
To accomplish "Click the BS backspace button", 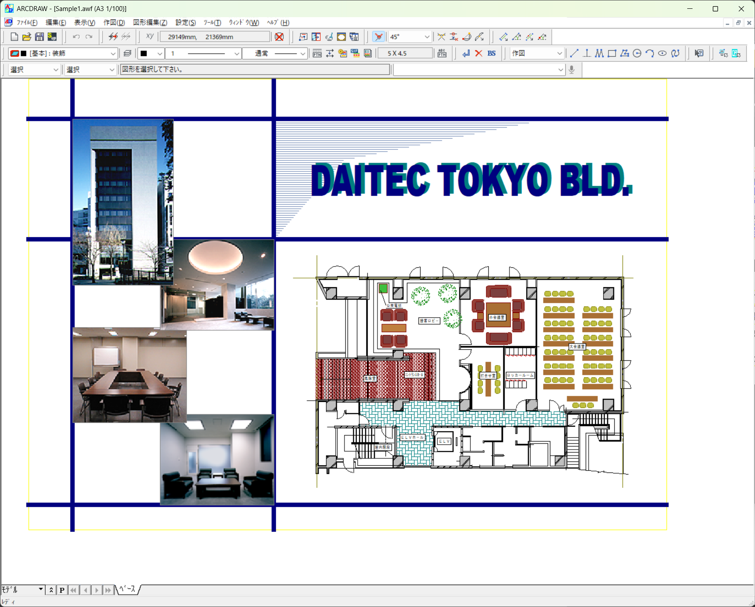I will tap(491, 53).
